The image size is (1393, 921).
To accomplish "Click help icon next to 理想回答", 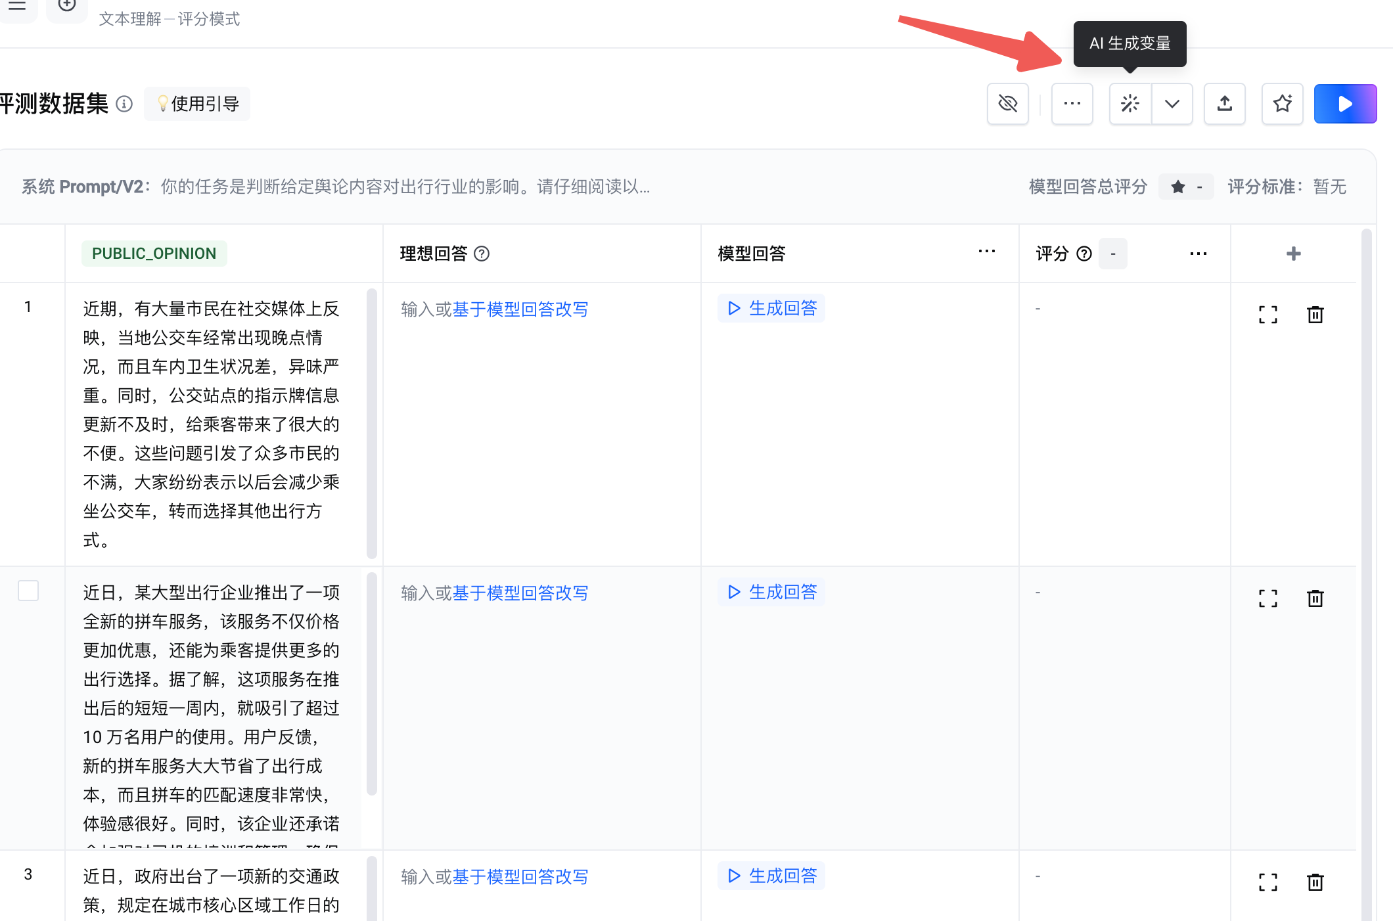I will [x=482, y=254].
